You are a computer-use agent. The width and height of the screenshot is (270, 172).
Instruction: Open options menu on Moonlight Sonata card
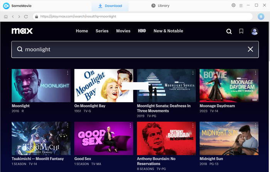193,73
